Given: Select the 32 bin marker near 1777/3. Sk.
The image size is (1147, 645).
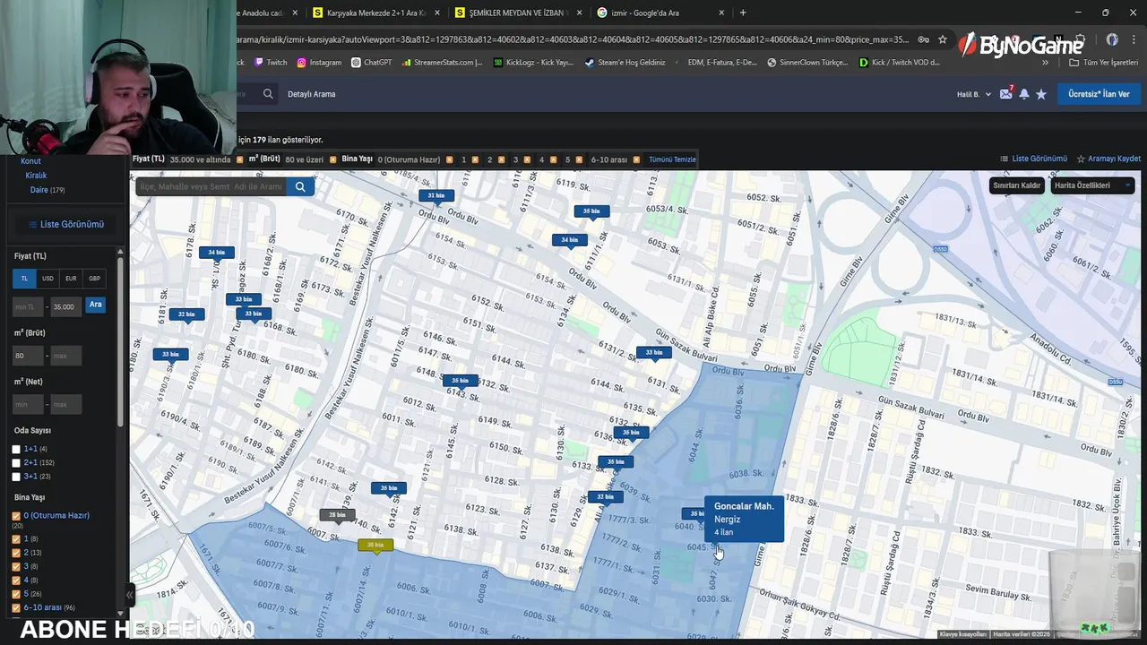Looking at the screenshot, I should tap(605, 496).
